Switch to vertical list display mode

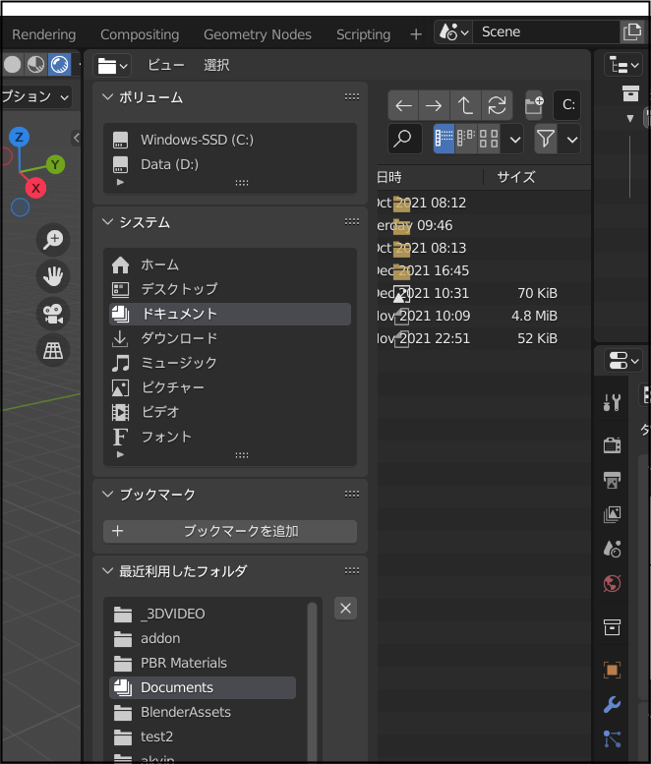click(x=444, y=139)
